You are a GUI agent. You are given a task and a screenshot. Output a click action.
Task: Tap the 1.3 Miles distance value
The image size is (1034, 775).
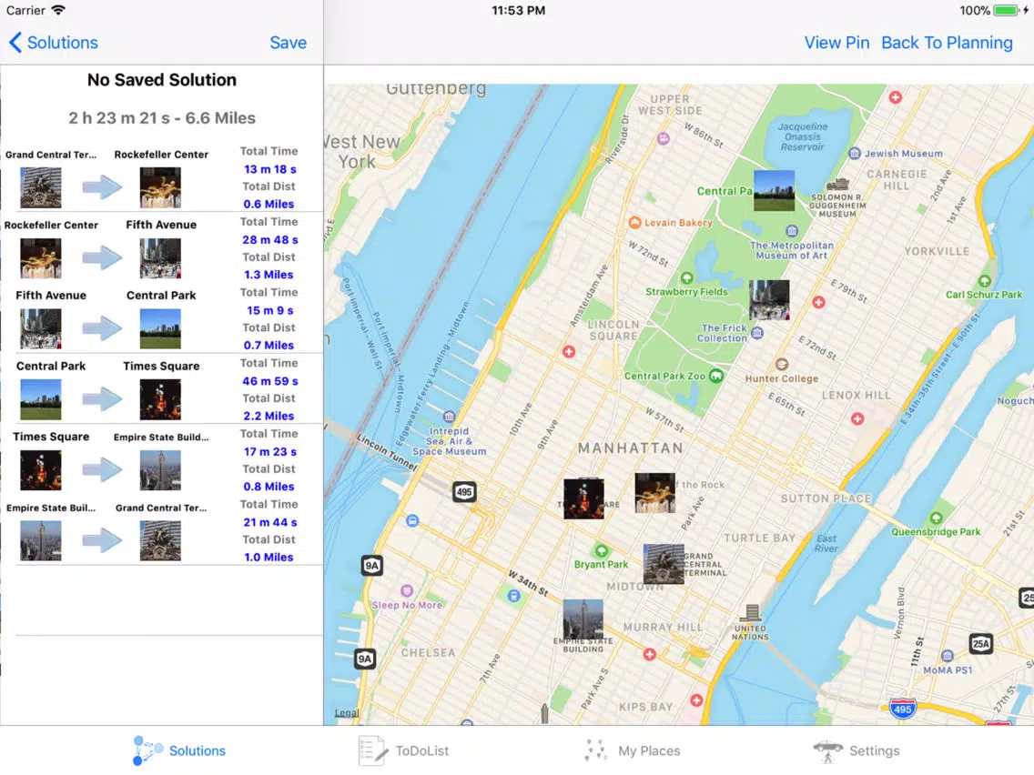pos(269,275)
